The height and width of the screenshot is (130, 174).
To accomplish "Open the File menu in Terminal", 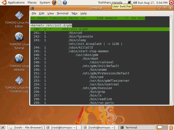I will click(x=34, y=13).
